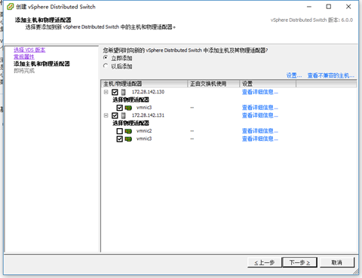Click the resize grip at window corner

coord(356,271)
